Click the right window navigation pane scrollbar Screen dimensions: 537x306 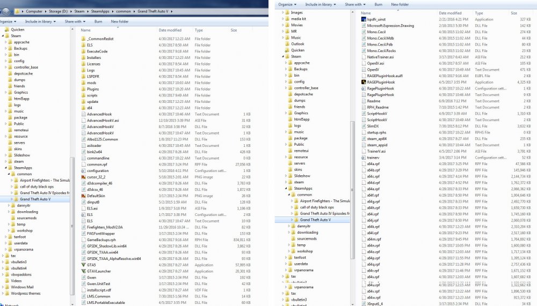coord(353,190)
